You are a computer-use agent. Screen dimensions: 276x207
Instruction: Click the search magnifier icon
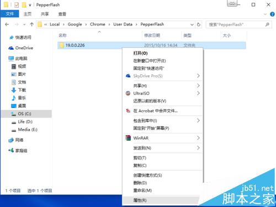(x=267, y=24)
